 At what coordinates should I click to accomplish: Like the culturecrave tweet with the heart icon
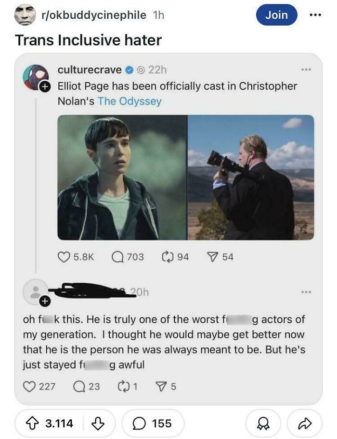click(x=64, y=257)
